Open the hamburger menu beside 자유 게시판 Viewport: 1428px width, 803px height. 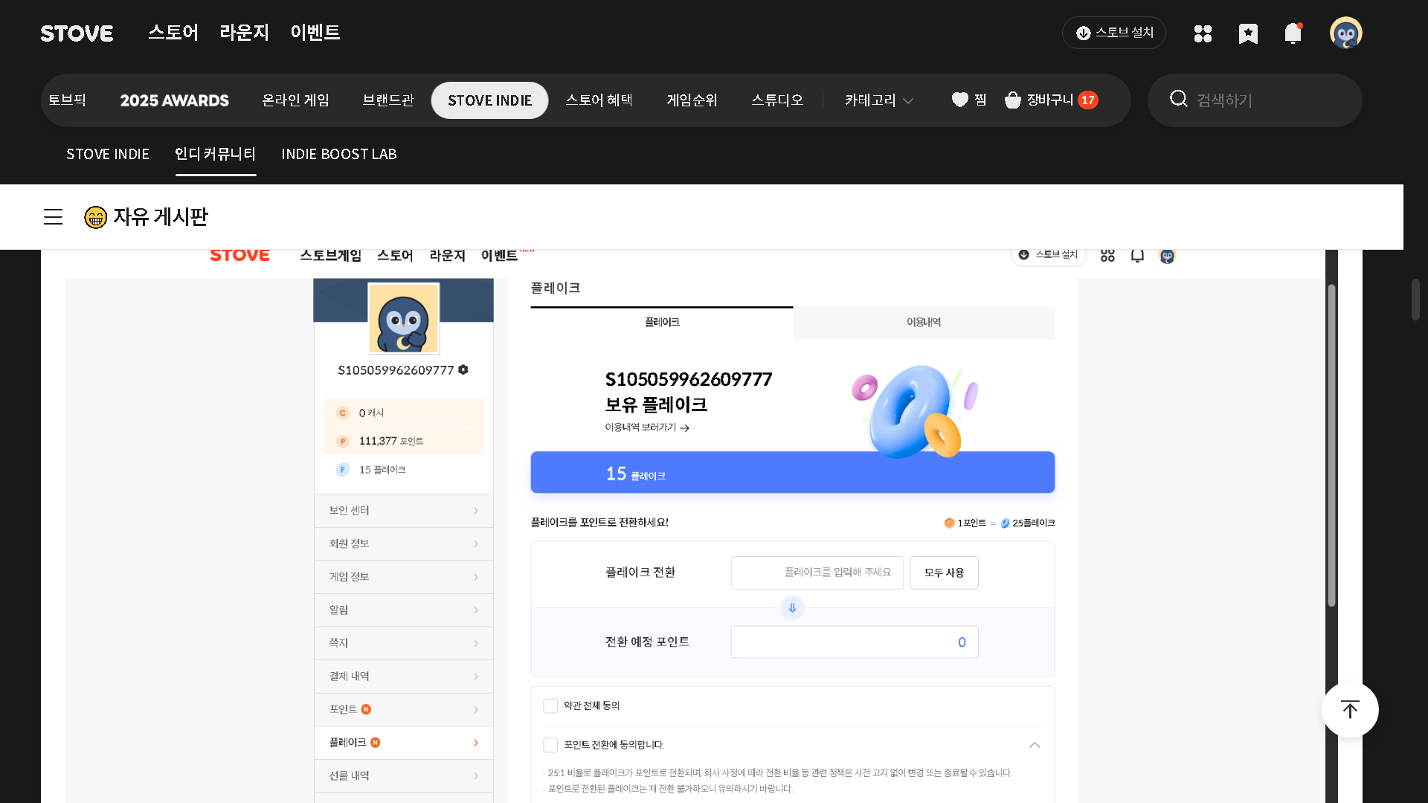coord(53,216)
